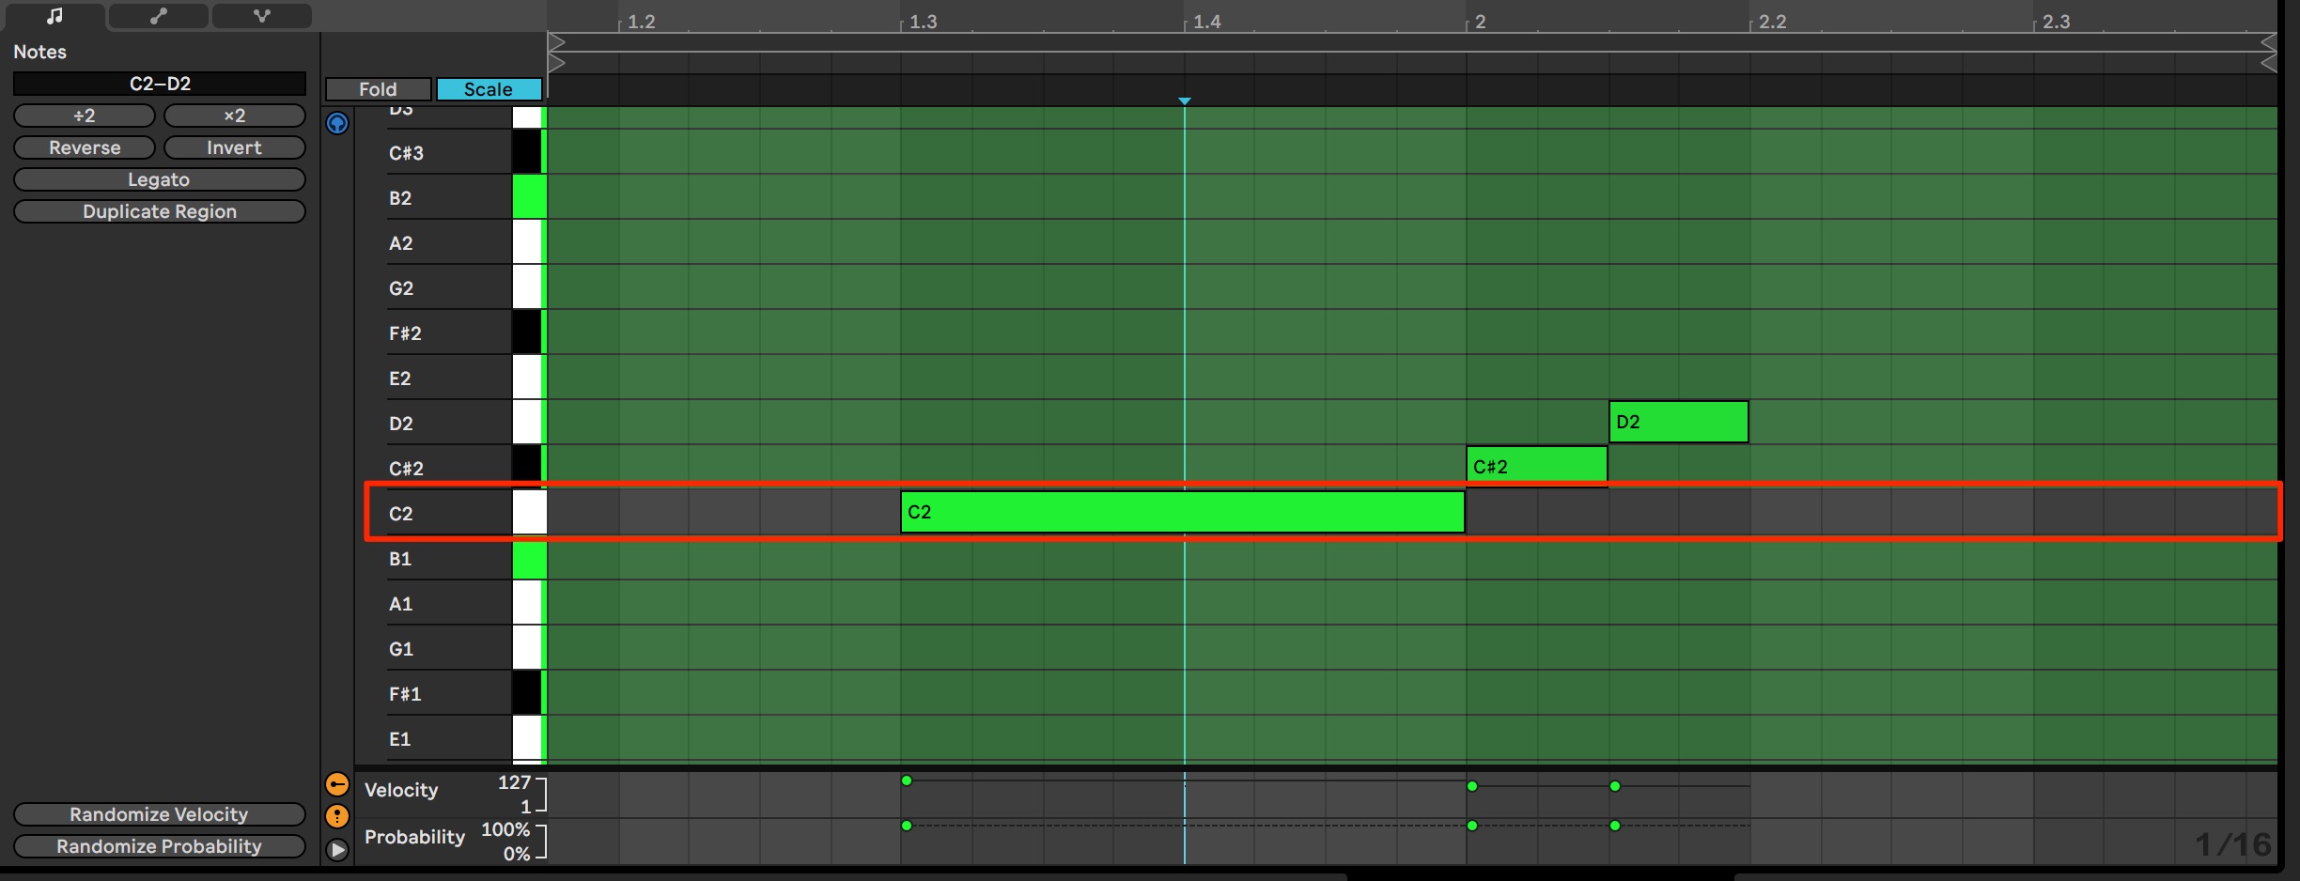Toggle the Scale highlighting button

489,89
